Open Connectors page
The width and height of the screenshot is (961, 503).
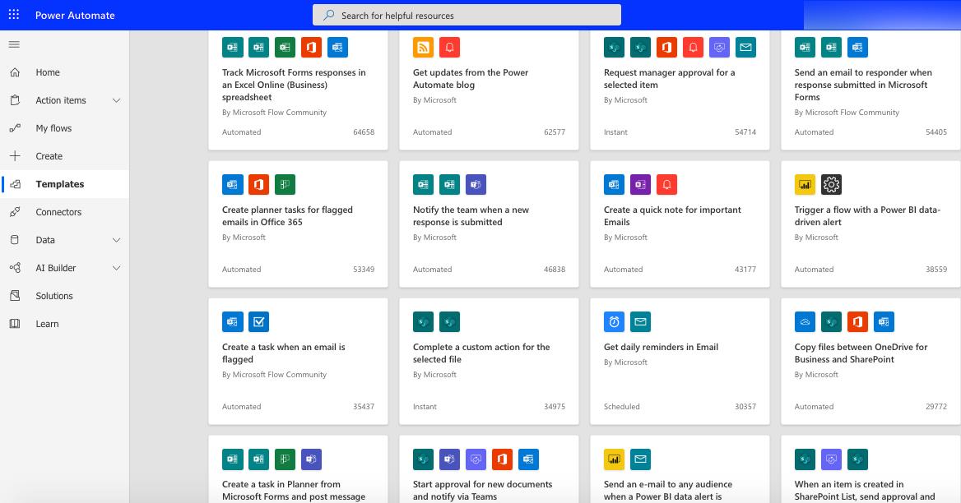(64, 212)
